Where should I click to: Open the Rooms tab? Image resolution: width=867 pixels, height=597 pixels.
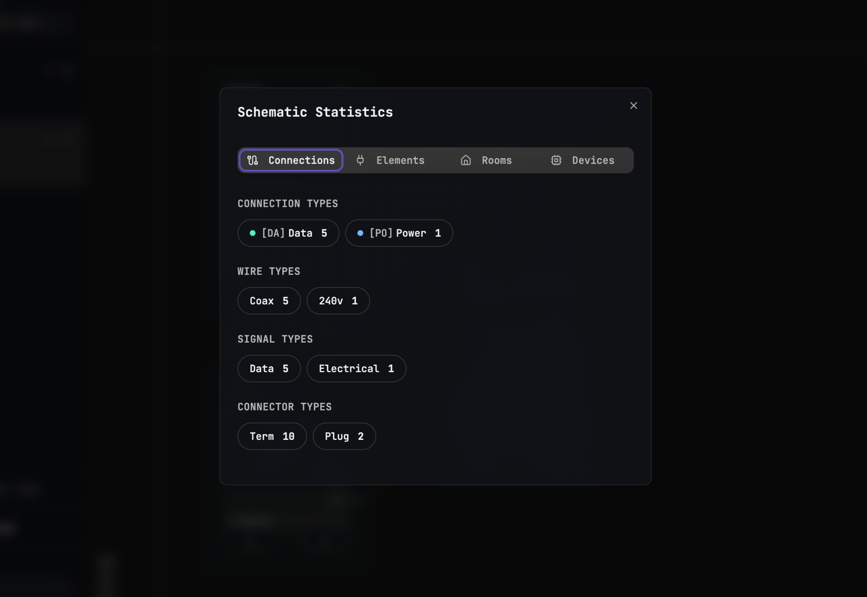coord(496,160)
